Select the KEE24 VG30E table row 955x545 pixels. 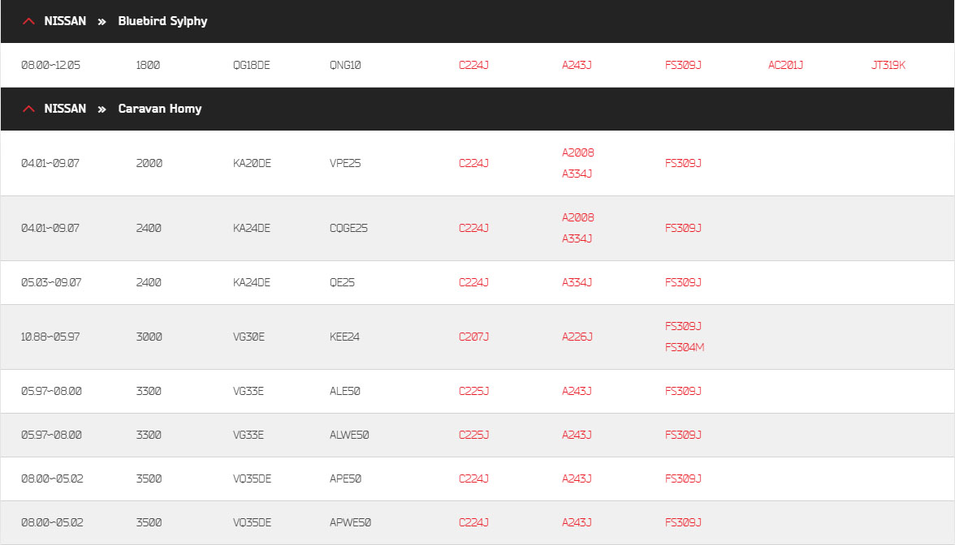[x=477, y=337]
